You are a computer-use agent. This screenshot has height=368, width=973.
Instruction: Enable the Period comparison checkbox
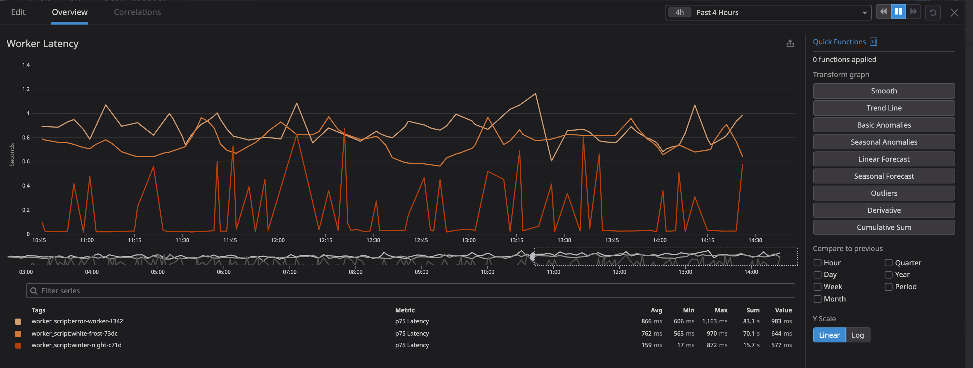click(888, 286)
